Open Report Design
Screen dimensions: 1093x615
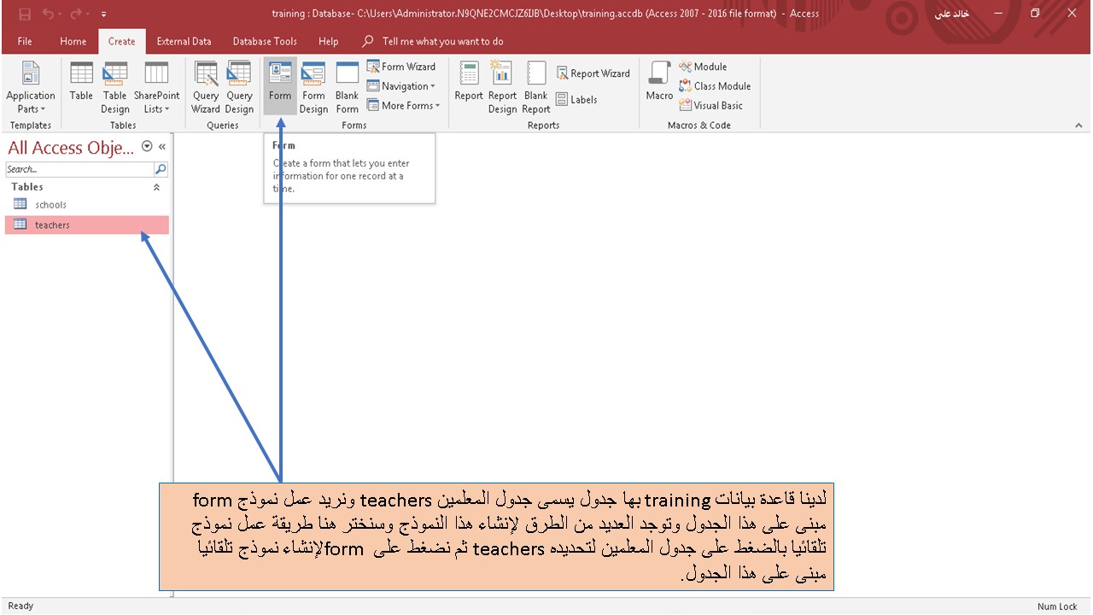tap(503, 88)
